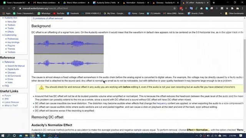Open the Tracks sidebar link

pyautogui.click(x=10, y=28)
